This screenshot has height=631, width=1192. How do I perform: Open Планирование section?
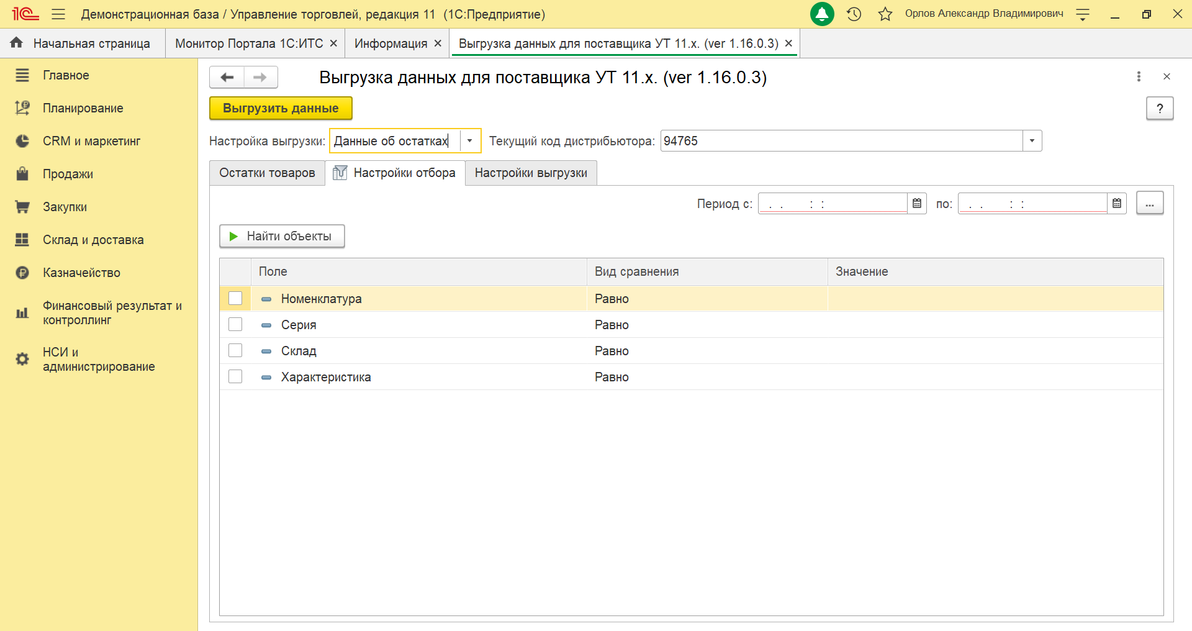click(83, 108)
